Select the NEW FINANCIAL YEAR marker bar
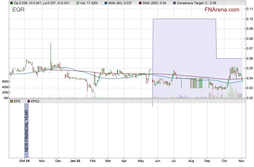 (26, 130)
